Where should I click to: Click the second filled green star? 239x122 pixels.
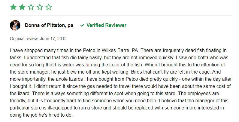pyautogui.click(x=22, y=7)
